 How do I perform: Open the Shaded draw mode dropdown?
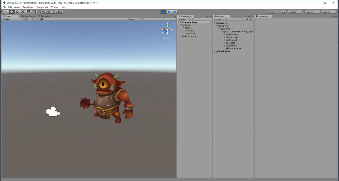tap(13, 19)
